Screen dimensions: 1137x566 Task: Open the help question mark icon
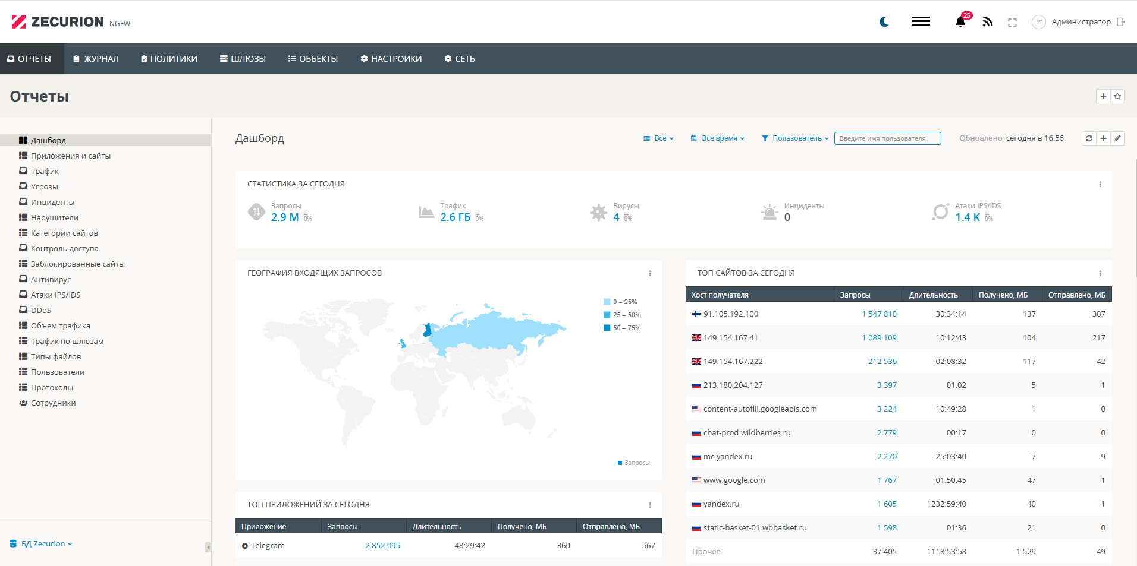tap(1039, 22)
